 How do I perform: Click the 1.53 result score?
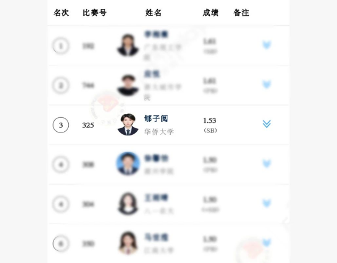pyautogui.click(x=210, y=120)
